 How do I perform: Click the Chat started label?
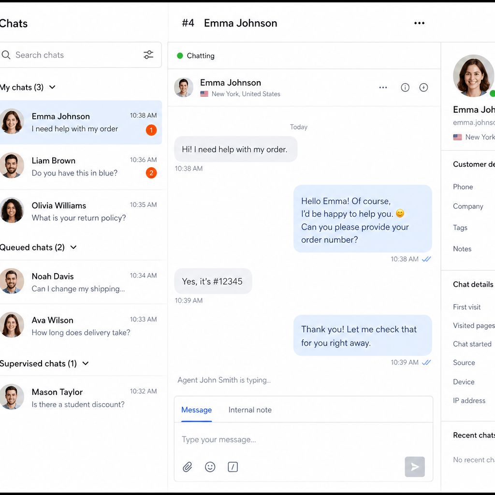pos(472,344)
